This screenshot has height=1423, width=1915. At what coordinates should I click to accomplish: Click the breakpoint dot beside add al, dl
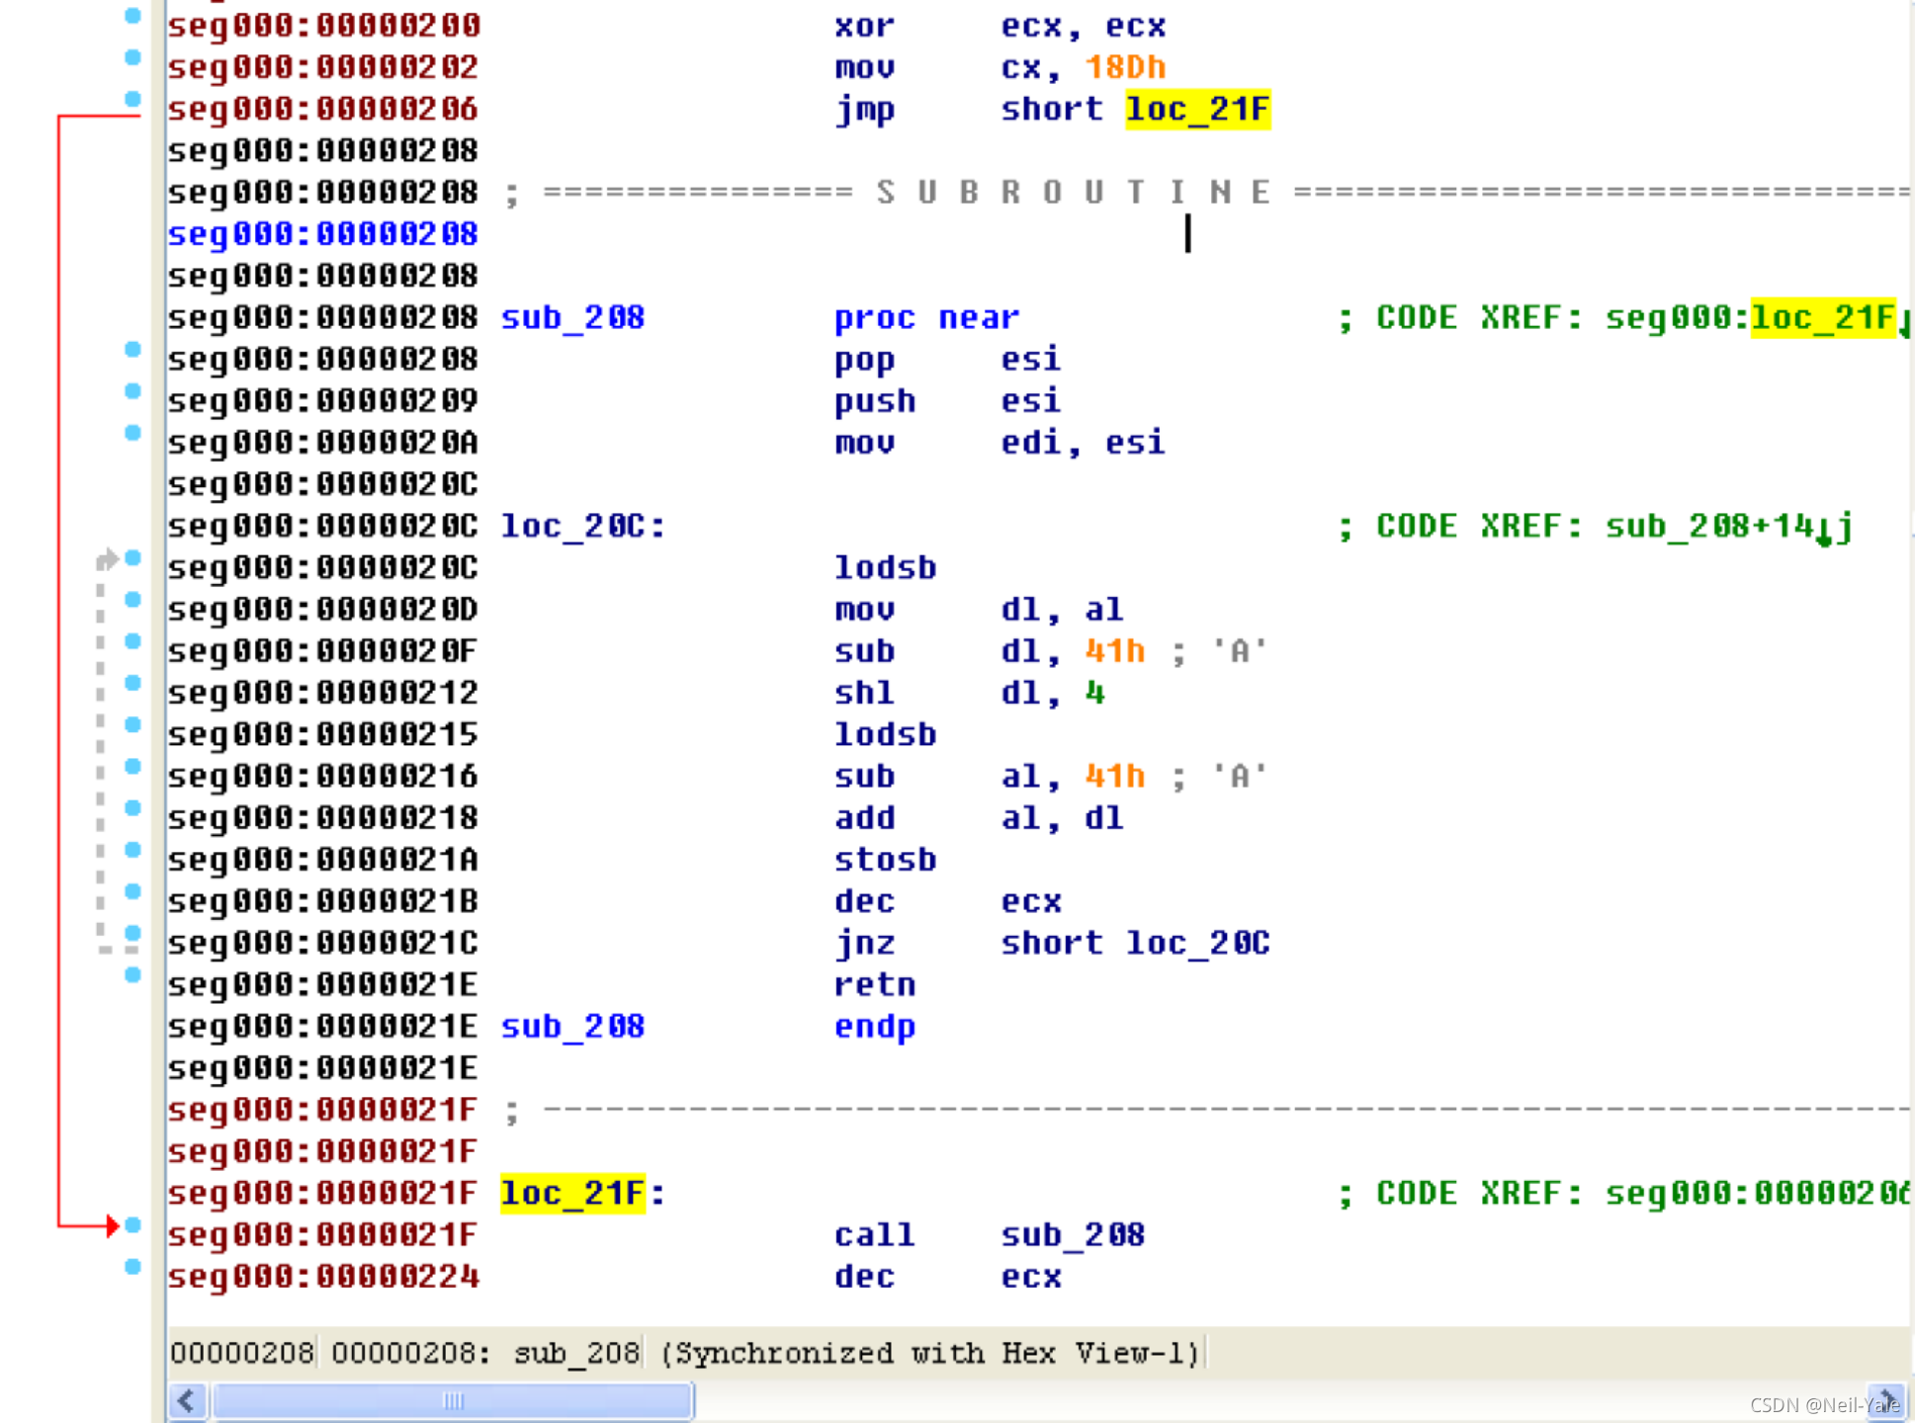[x=132, y=807]
